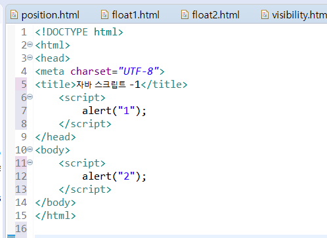Click line number 9 in the gutter
327x238 pixels.
(x=24, y=137)
